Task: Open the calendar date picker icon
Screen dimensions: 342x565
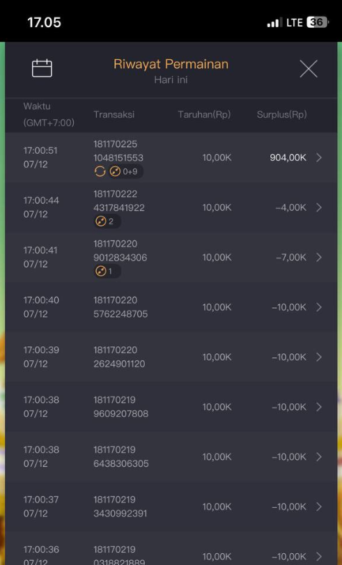Action: (x=42, y=68)
